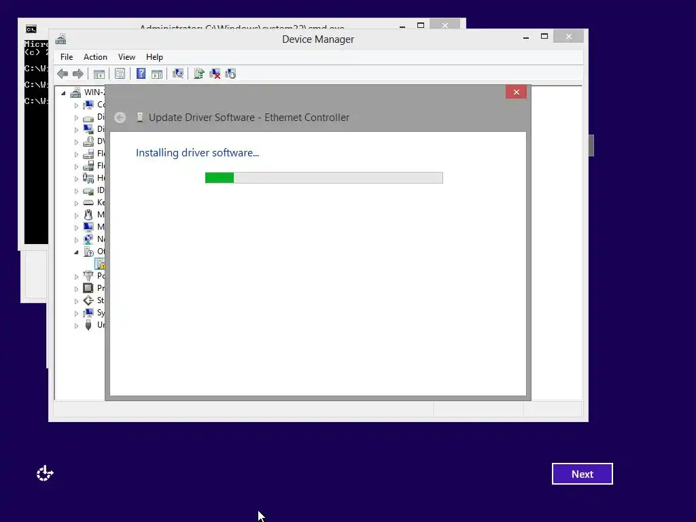Screen dimensions: 696x522
Task: Collapse the Other devices (Ot) category
Action: [x=76, y=252]
